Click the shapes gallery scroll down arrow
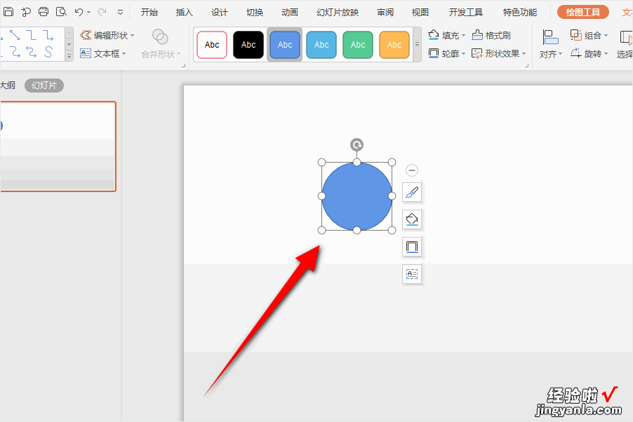 tap(69, 44)
